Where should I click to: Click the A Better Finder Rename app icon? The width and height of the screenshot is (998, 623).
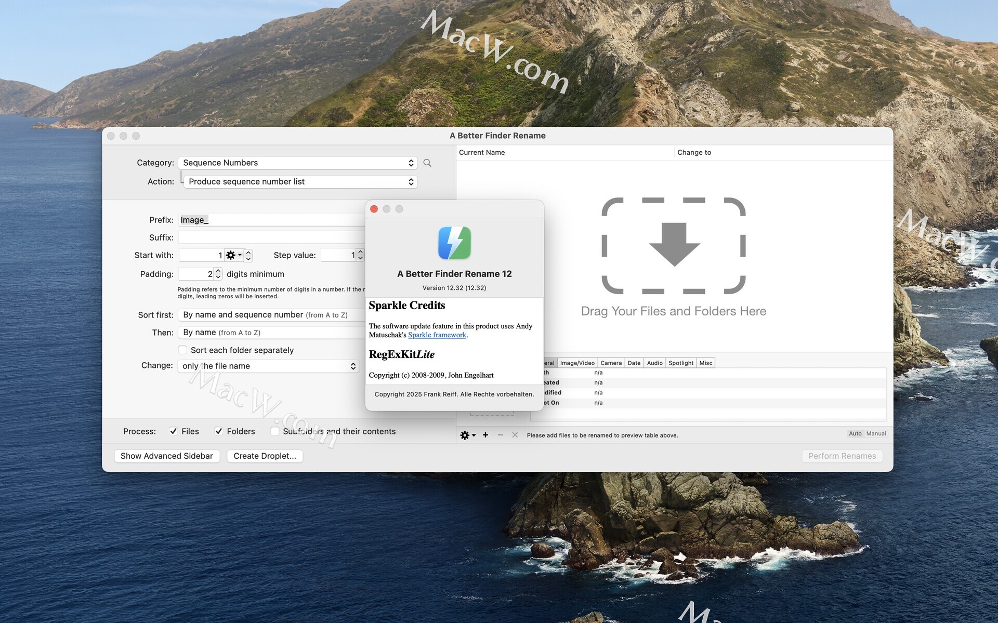(454, 243)
